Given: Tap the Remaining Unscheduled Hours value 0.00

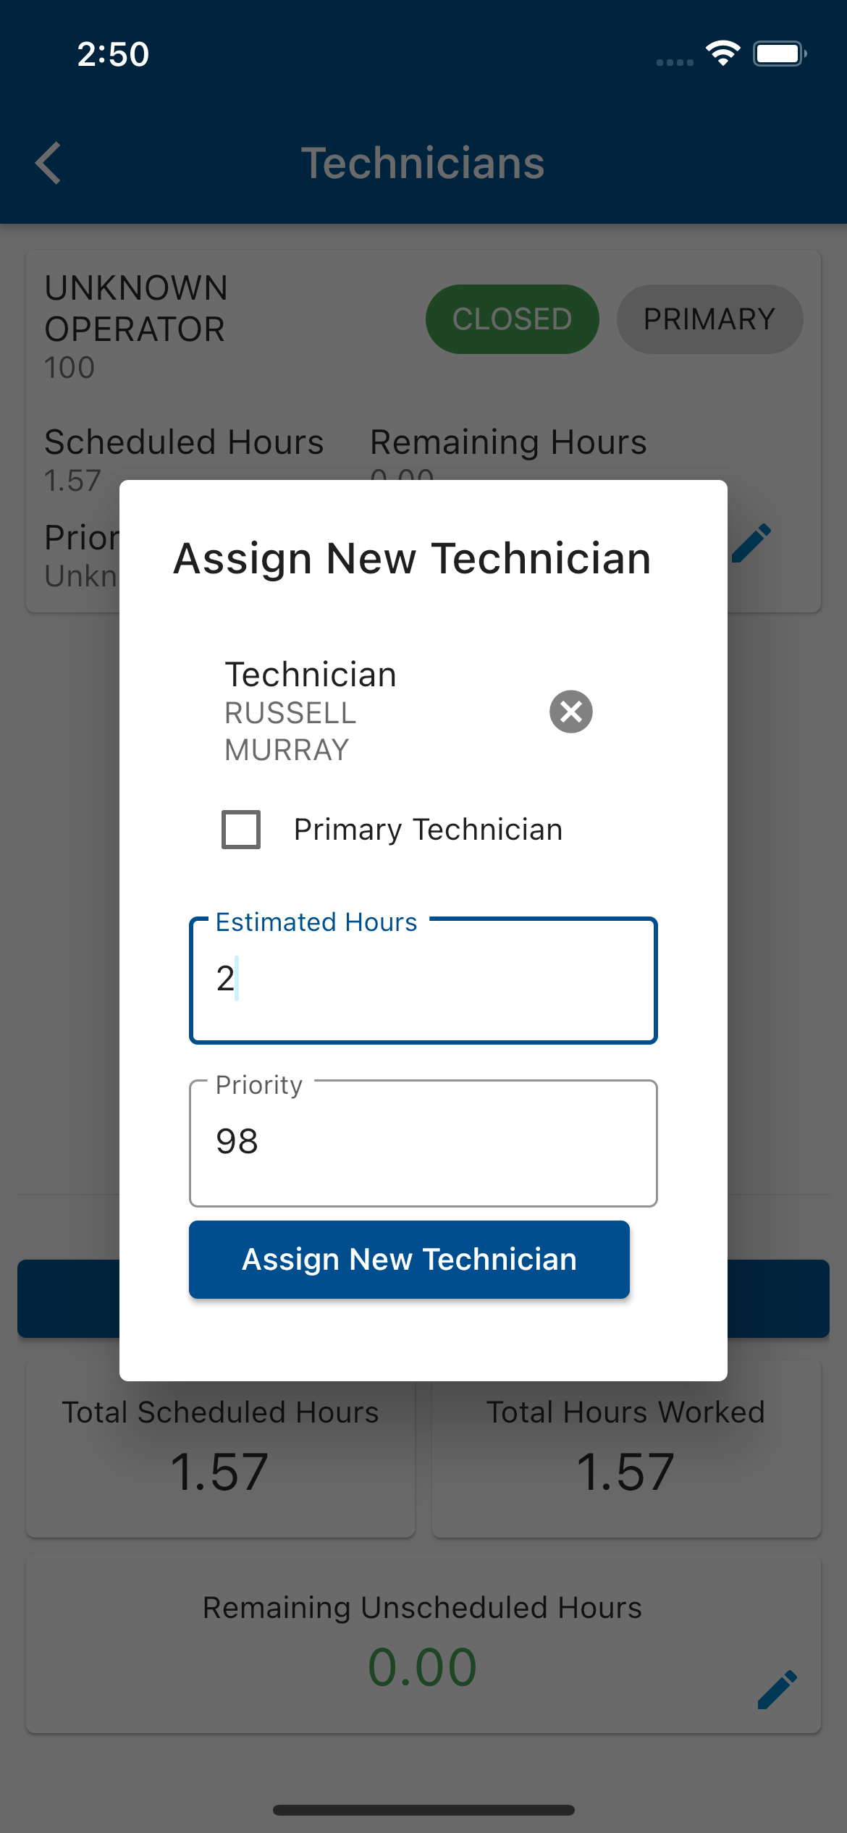Looking at the screenshot, I should tap(422, 1667).
